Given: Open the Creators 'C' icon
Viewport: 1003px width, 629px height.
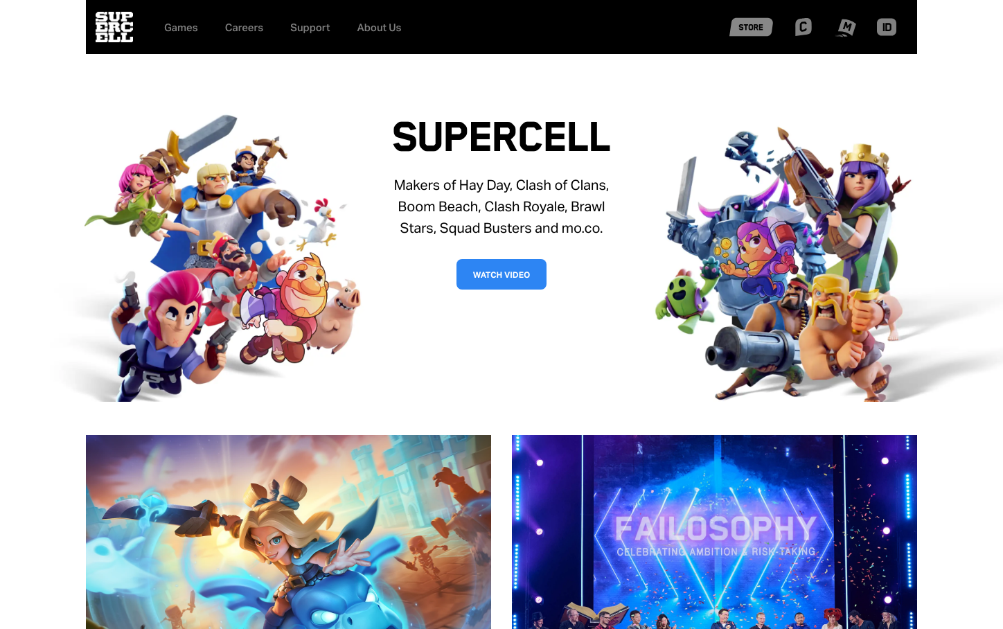Looking at the screenshot, I should [803, 27].
